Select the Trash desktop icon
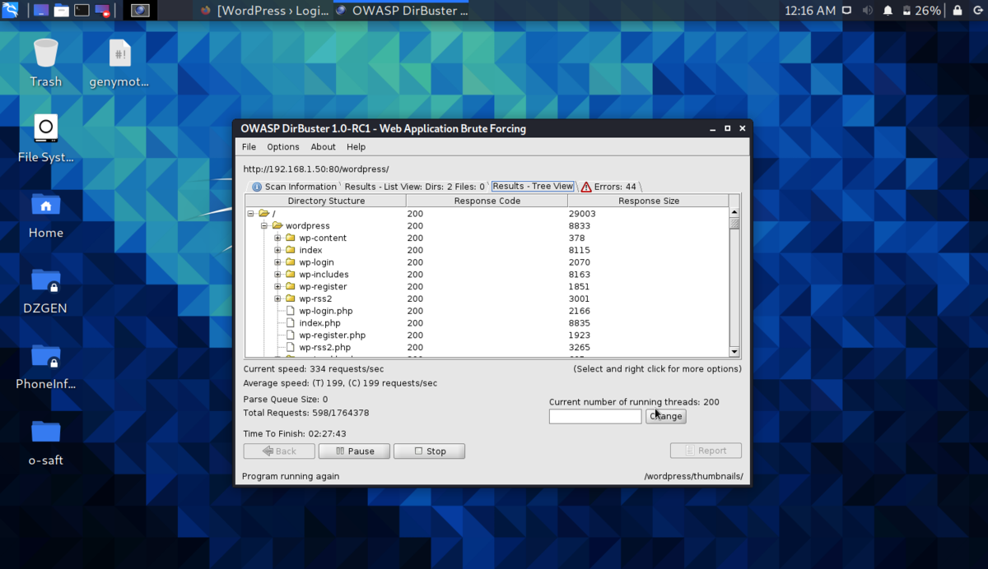 [x=45, y=63]
